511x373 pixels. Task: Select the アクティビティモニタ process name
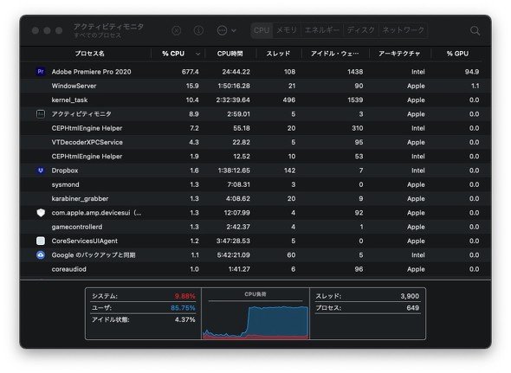81,114
